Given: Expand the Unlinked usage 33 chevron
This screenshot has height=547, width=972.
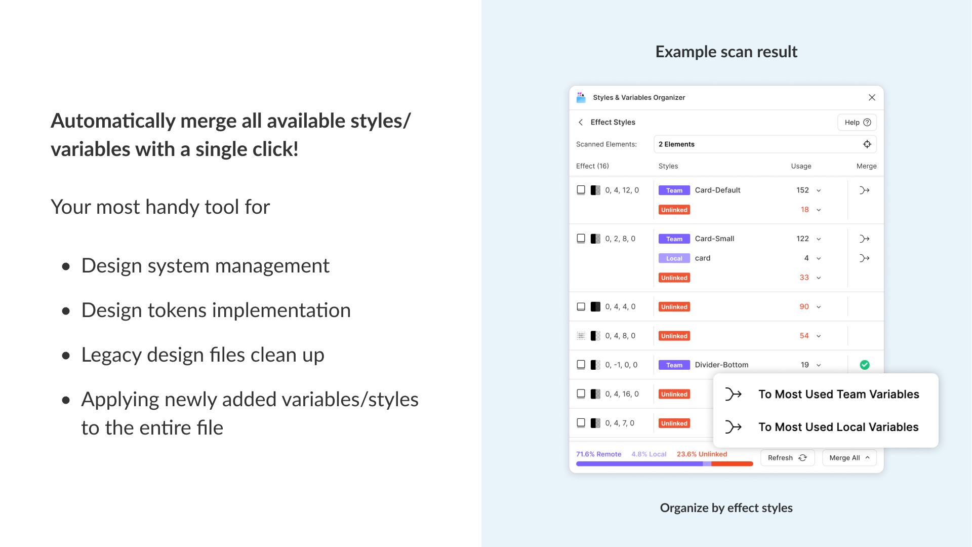Looking at the screenshot, I should (819, 278).
